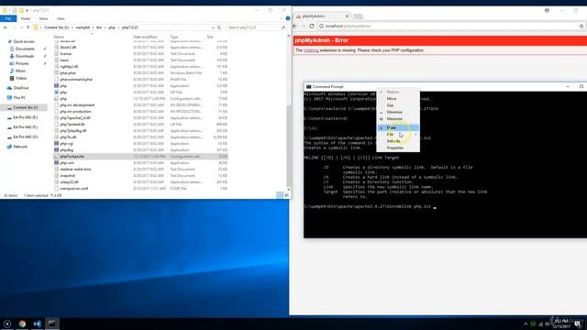Select Content Sto (I:) drive
The width and height of the screenshot is (587, 330).
[x=26, y=107]
